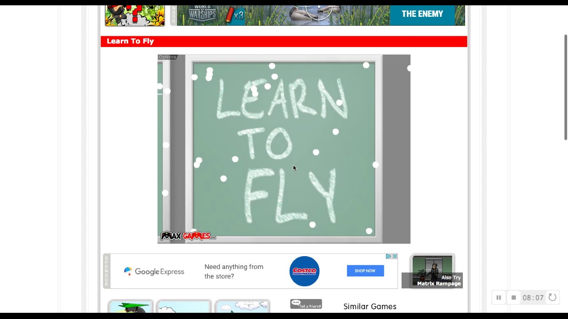Click the 'THE ENEMY' ad button

click(422, 15)
